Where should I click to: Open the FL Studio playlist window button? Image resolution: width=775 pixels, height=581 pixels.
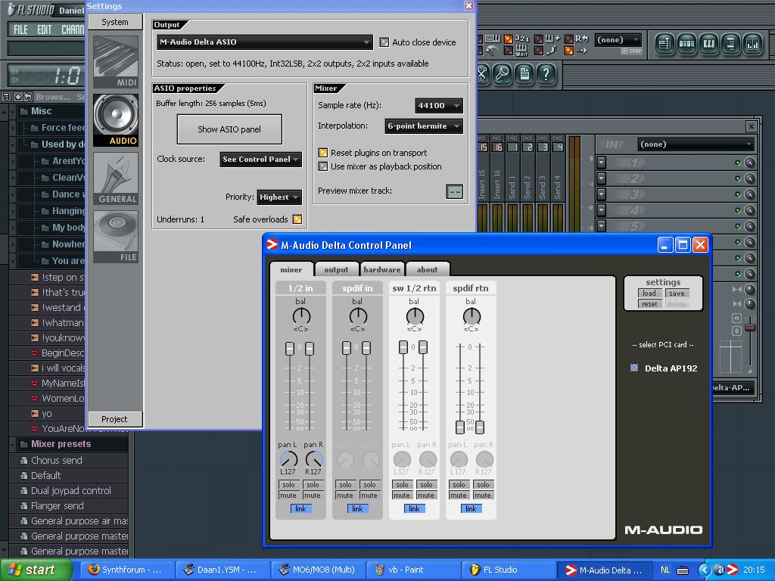point(665,44)
